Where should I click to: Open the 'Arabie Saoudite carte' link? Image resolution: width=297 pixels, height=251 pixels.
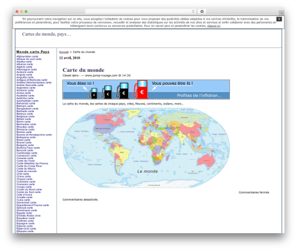pos(30,85)
